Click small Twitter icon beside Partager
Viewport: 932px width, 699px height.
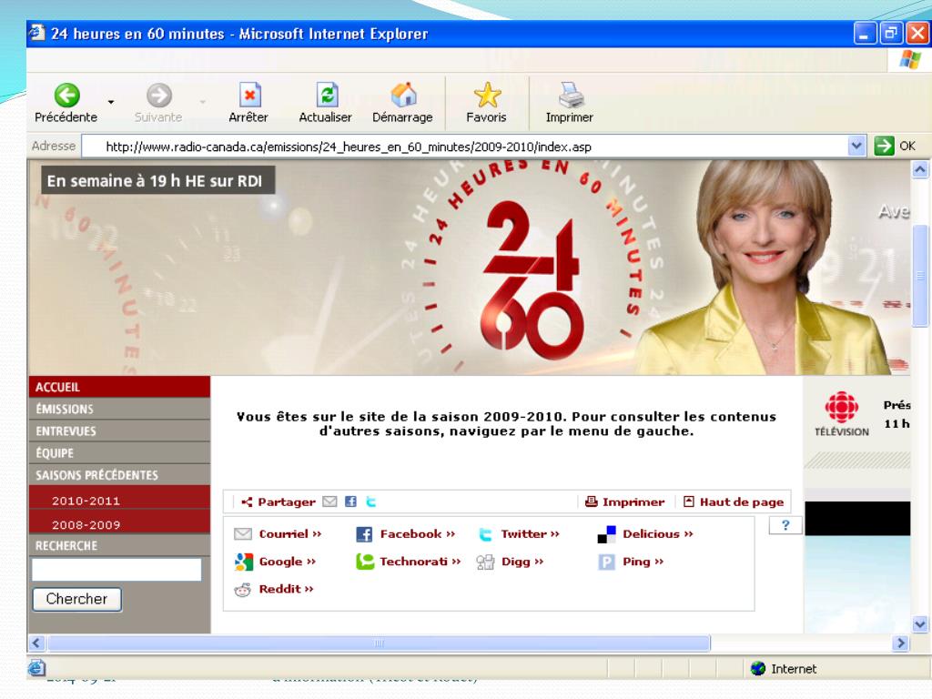(371, 501)
